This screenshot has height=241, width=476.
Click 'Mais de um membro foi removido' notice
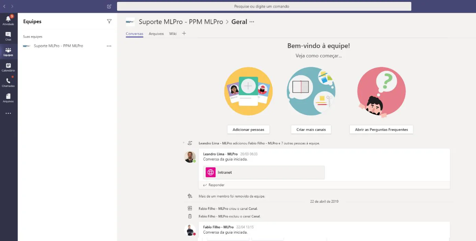coord(232,196)
